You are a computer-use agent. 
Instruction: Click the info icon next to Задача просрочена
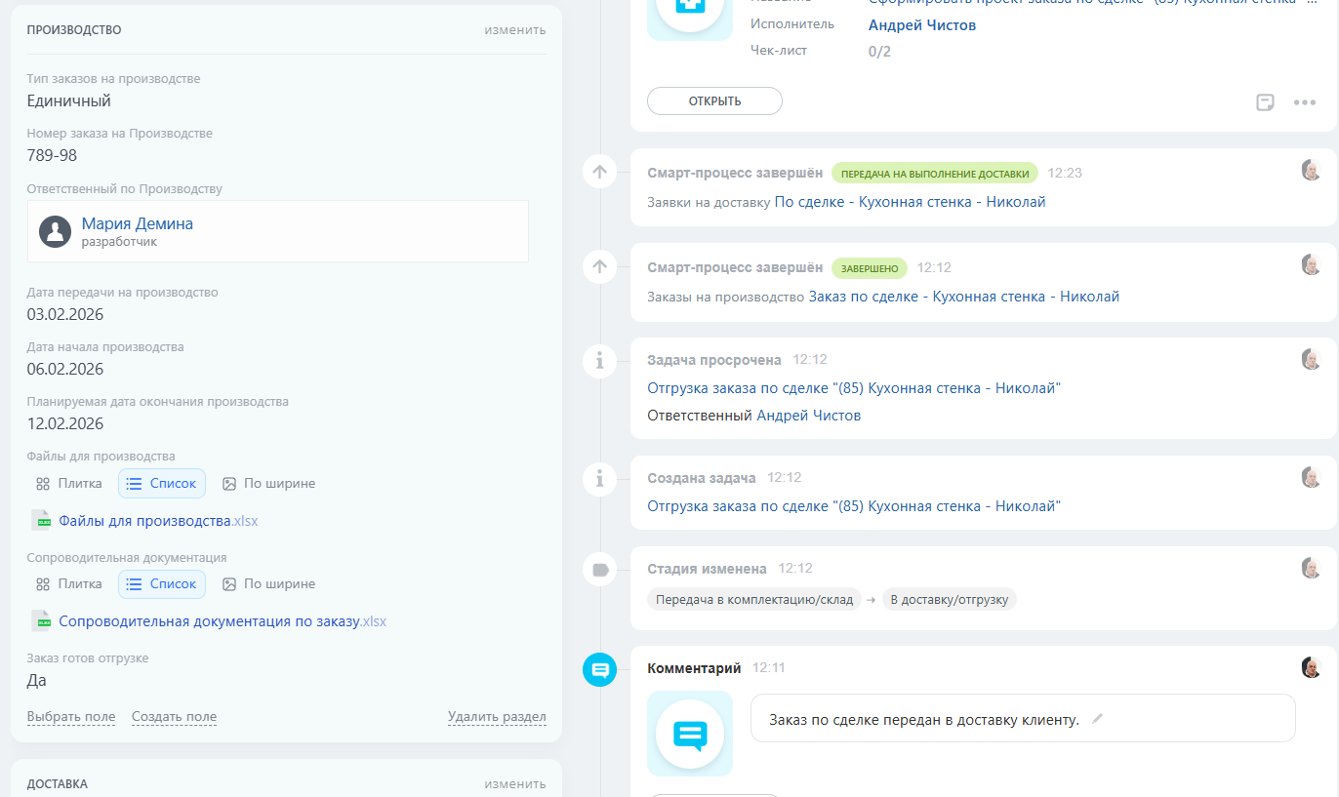599,361
